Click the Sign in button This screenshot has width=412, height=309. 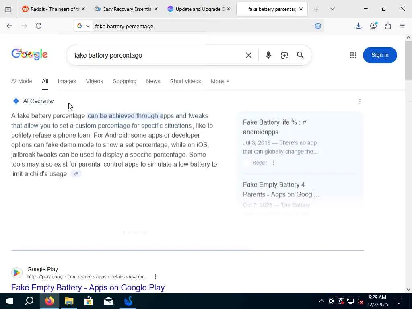pos(380,55)
